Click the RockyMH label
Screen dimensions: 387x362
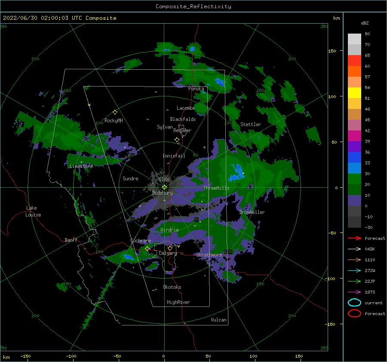coord(114,121)
